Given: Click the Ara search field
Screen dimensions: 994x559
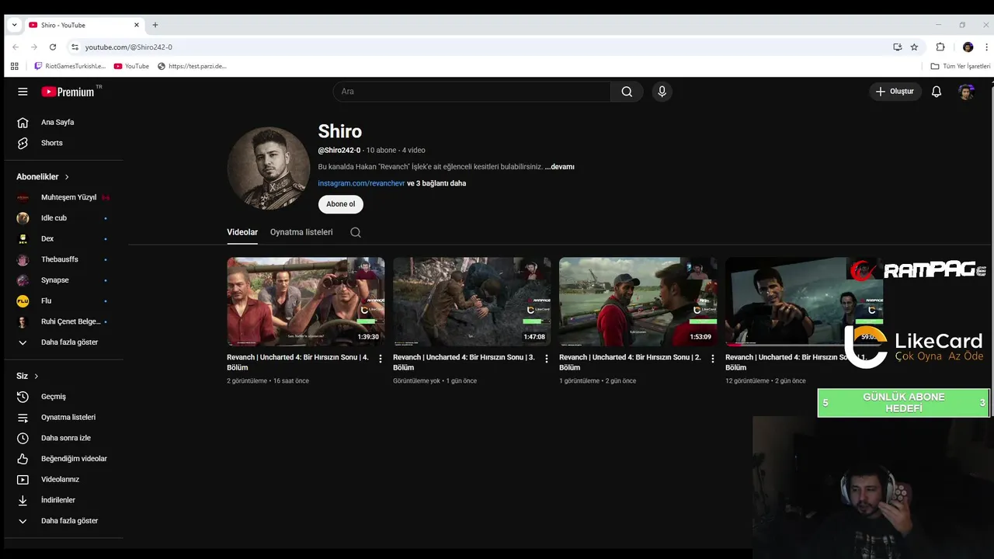Looking at the screenshot, I should coord(472,92).
